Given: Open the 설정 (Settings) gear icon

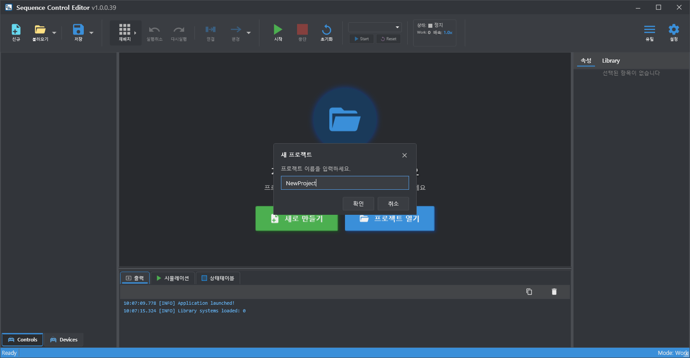Looking at the screenshot, I should [x=673, y=30].
